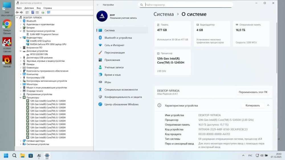285x160 pixels.
Task: Open Видеоадаптер 4 GB card
Action: (212, 34)
